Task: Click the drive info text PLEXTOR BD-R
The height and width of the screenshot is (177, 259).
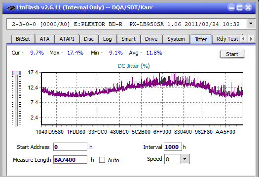Action: pyautogui.click(x=102, y=24)
